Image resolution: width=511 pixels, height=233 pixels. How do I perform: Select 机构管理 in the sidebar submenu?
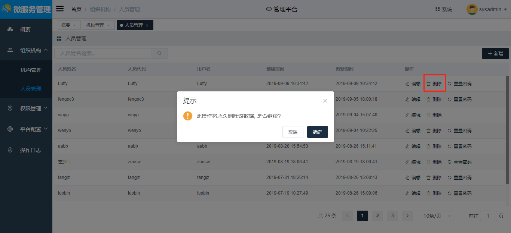click(x=31, y=70)
